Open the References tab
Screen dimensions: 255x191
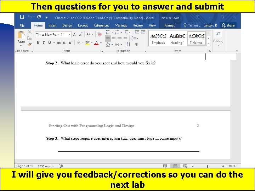tap(101, 25)
